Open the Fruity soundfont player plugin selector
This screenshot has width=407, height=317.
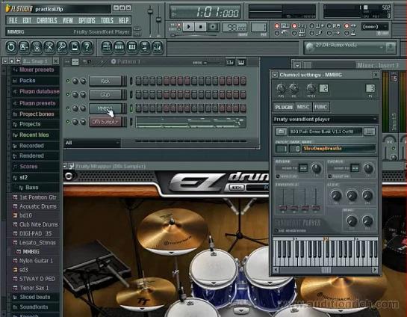coord(325,120)
